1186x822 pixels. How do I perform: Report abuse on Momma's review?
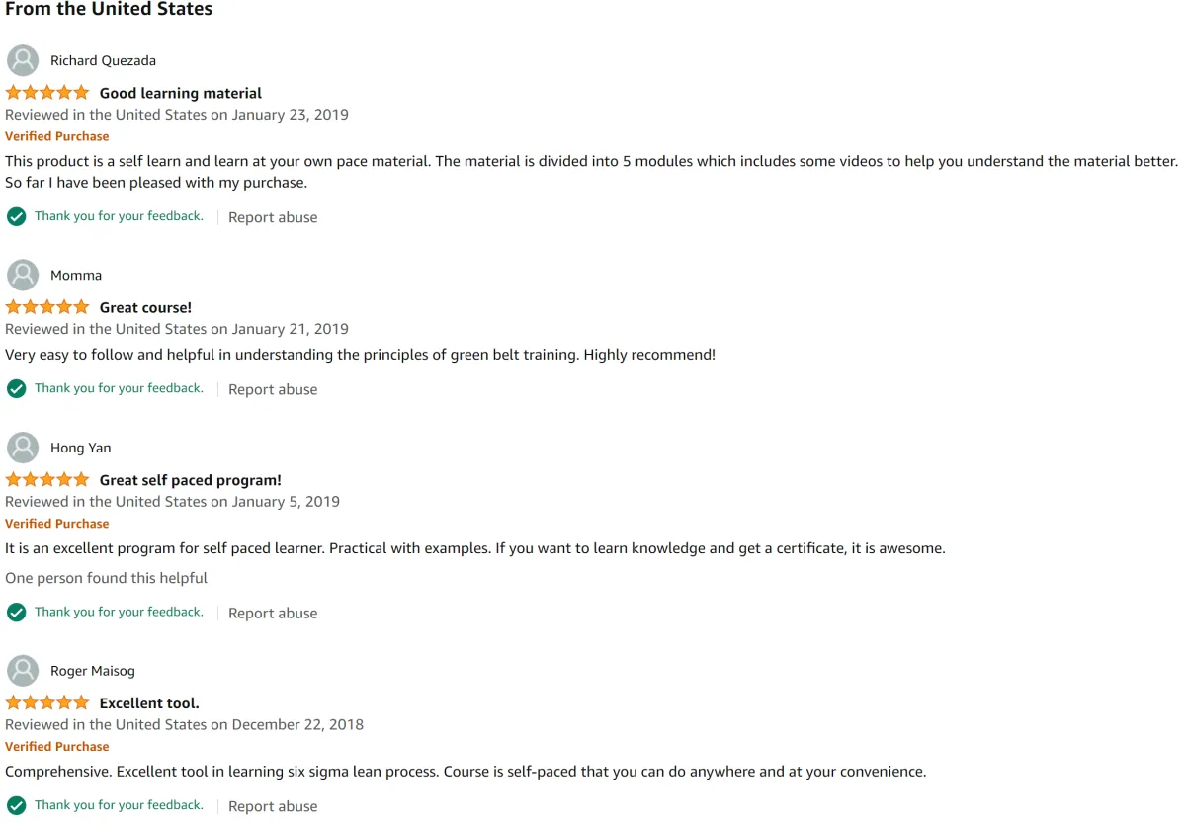point(273,389)
